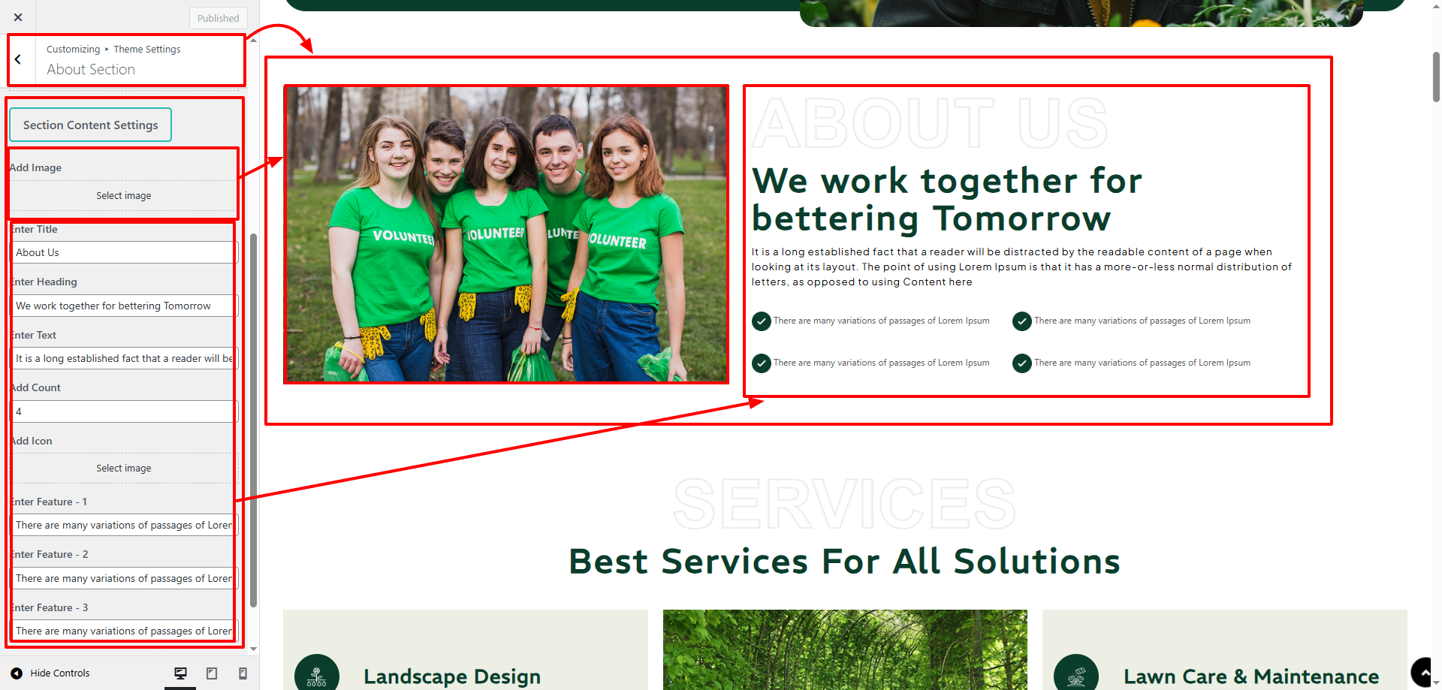Image resolution: width=1442 pixels, height=690 pixels.
Task: Click the Theme Settings breadcrumb text
Action: [147, 50]
